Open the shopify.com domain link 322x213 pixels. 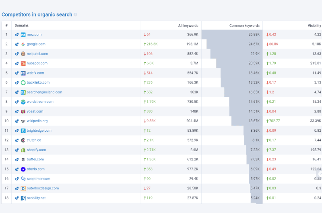tap(36, 150)
